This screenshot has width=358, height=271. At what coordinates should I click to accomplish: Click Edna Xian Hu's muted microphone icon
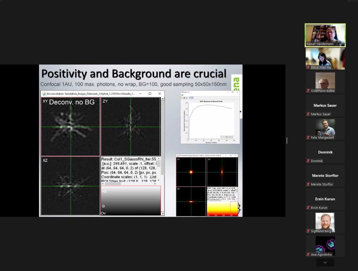pyautogui.click(x=308, y=67)
